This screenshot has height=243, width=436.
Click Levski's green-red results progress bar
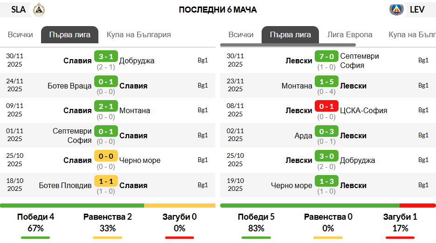(x=328, y=205)
